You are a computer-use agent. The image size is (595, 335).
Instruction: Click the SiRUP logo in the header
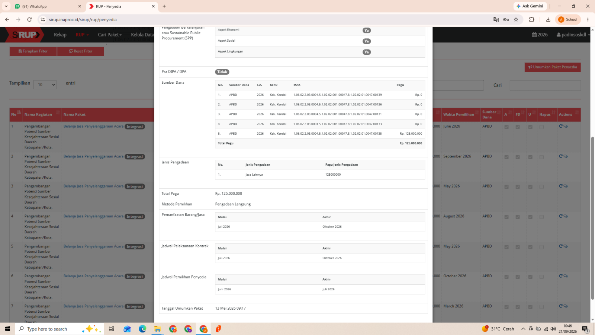pos(25,35)
